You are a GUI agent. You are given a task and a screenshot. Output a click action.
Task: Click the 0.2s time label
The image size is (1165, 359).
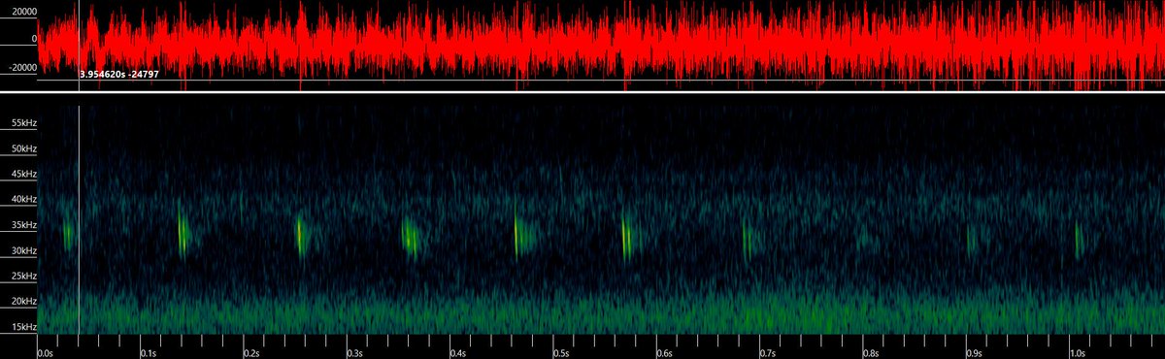253,353
